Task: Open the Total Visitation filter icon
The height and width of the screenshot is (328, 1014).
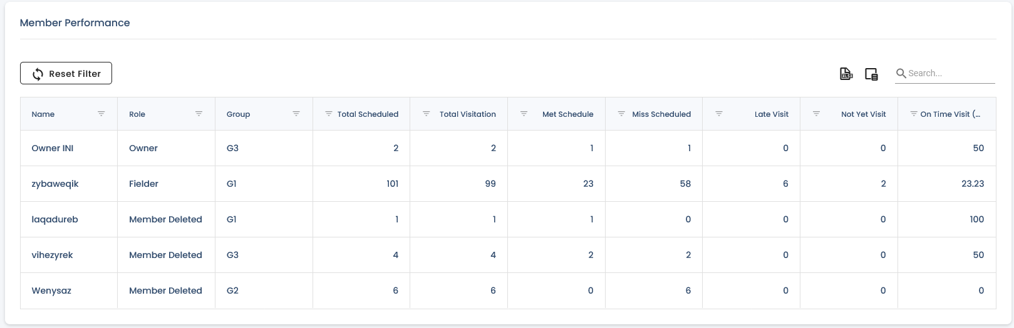Action: (x=426, y=114)
